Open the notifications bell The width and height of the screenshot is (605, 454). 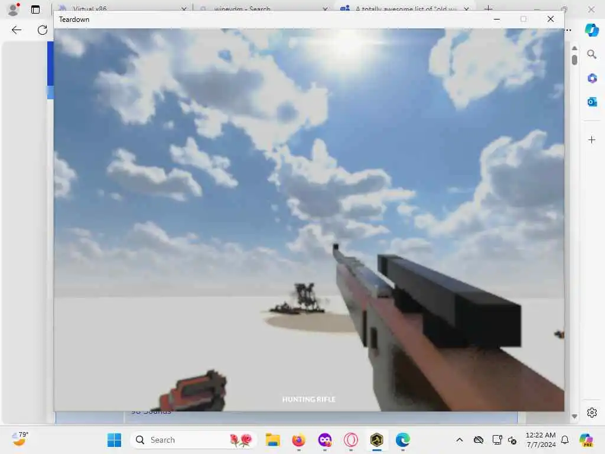[565, 440]
